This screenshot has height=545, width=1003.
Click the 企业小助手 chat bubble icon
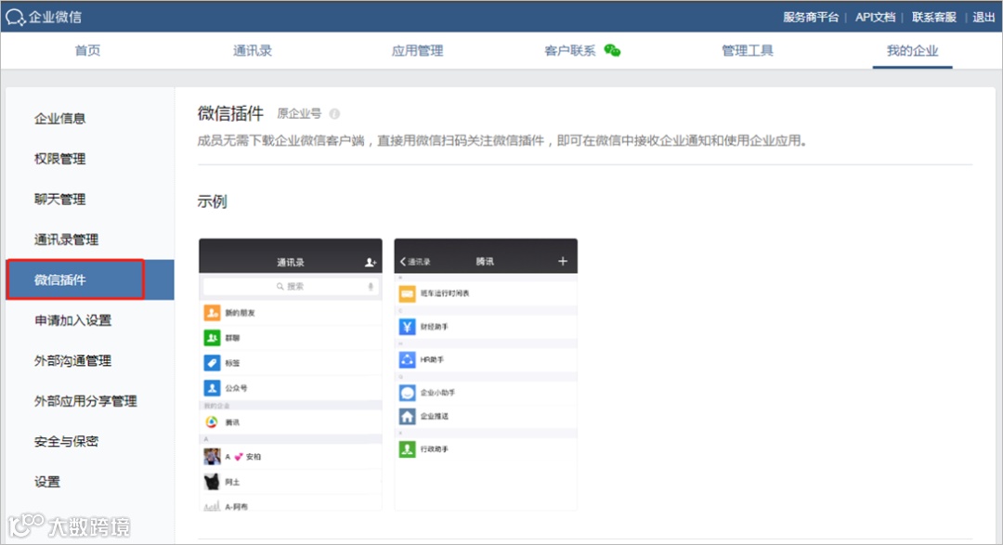point(408,393)
